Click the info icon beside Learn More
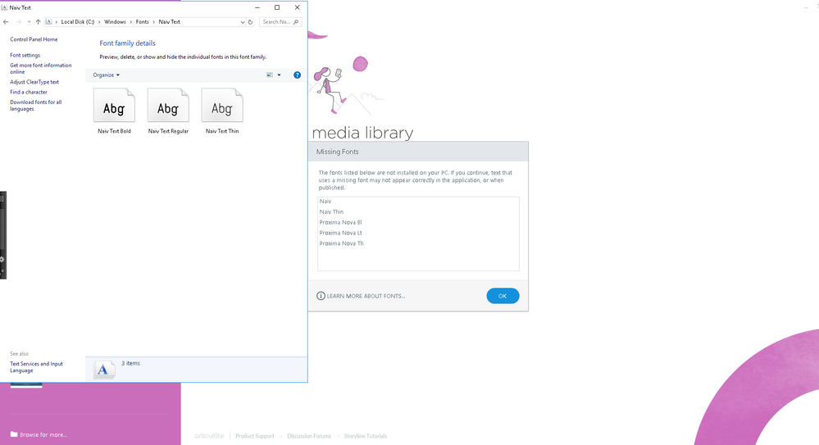This screenshot has width=819, height=445. point(321,296)
